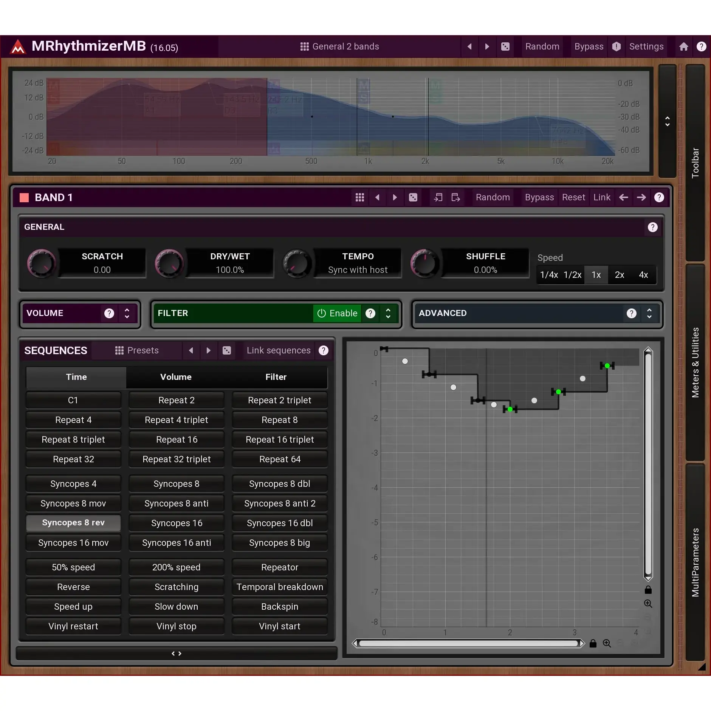Click Band 1 right arrow icon
This screenshot has width=711, height=711.
(641, 197)
